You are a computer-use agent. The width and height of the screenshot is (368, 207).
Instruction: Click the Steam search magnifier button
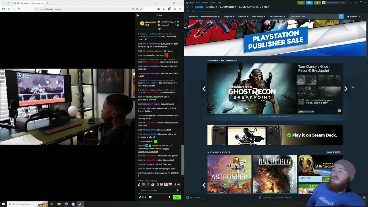(341, 16)
